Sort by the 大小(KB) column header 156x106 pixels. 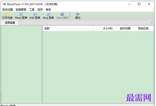(103, 28)
